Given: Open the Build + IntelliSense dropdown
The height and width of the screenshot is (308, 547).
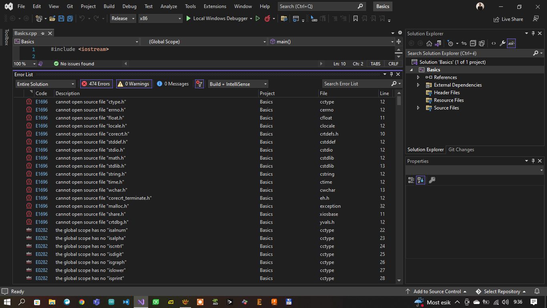Looking at the screenshot, I should [237, 84].
